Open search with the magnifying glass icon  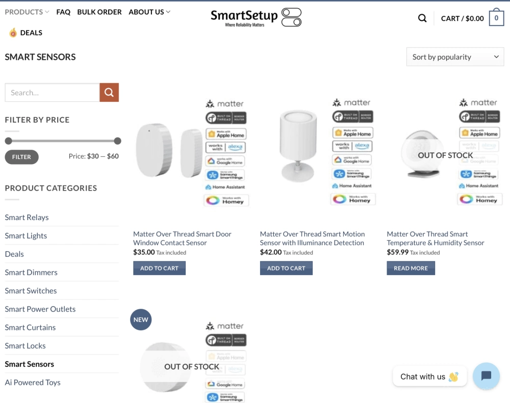(422, 17)
